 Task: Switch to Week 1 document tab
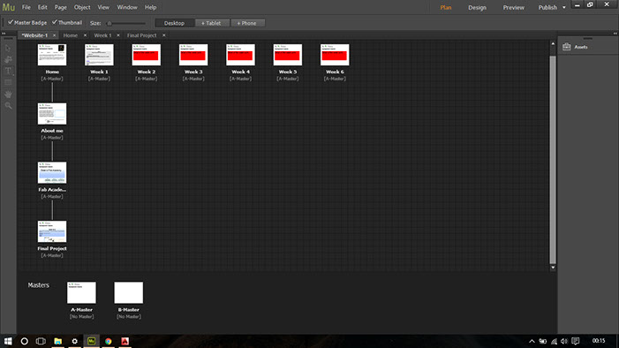pos(102,35)
